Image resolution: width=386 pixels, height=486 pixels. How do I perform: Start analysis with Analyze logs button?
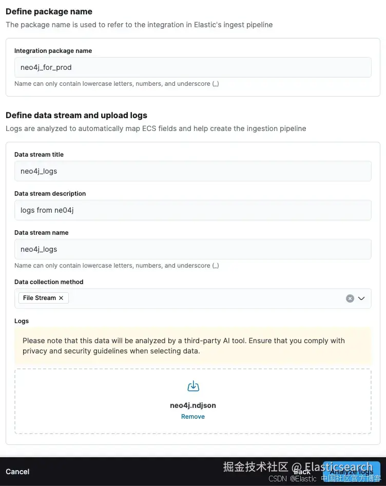(352, 472)
